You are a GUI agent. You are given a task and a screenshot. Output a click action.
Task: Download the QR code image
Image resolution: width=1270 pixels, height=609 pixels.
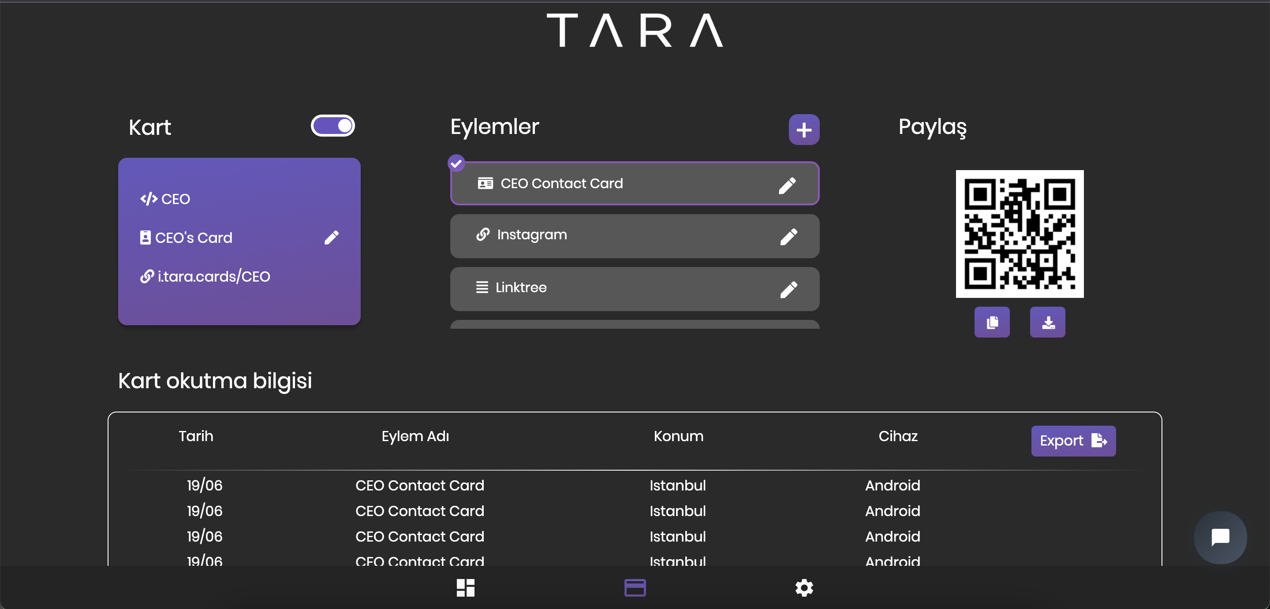(1047, 322)
